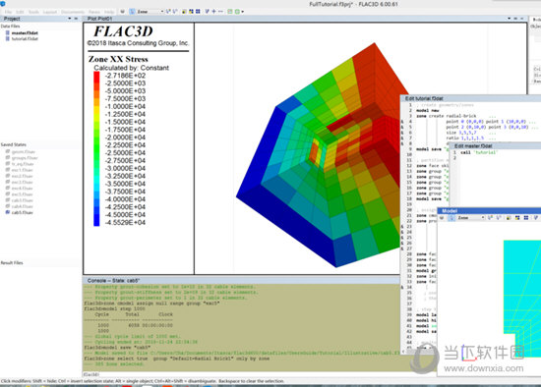Click the Zone XX Stress legend title
Screen dimensions: 541x387
point(118,59)
